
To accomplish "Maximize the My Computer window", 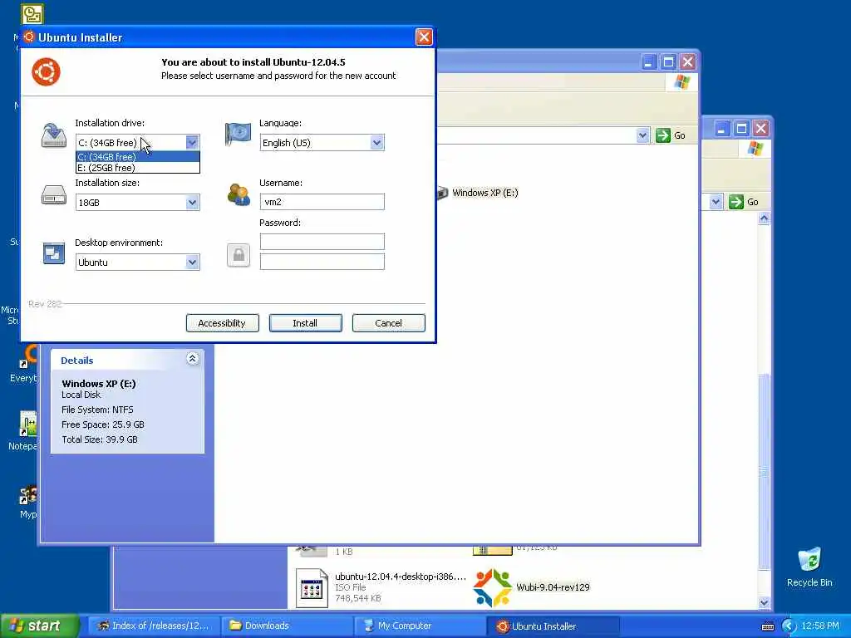I will tap(668, 61).
